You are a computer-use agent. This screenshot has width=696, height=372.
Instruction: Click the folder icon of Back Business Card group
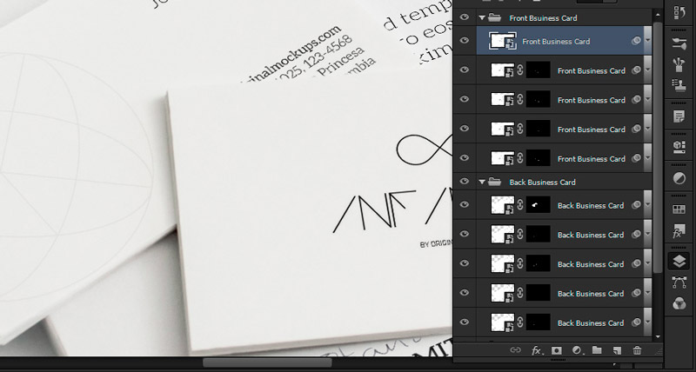click(494, 182)
